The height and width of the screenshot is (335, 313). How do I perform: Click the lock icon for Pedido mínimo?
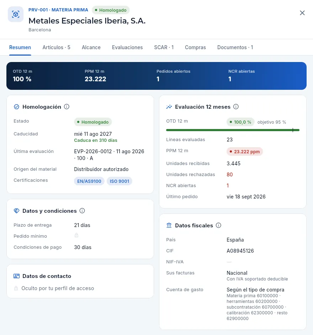76,235
